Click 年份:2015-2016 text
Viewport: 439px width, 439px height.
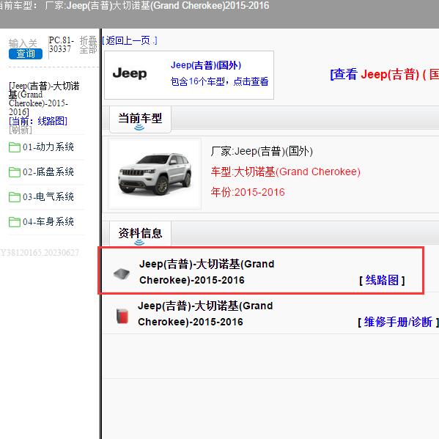[248, 192]
